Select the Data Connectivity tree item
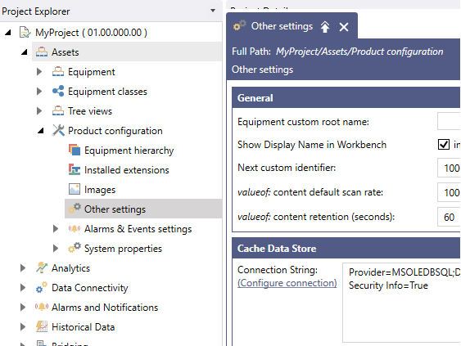This screenshot has height=346, width=461. 90,288
